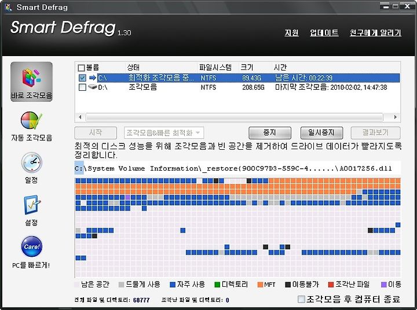Select the 208.65G size cell
The width and height of the screenshot is (417, 310).
click(x=253, y=87)
